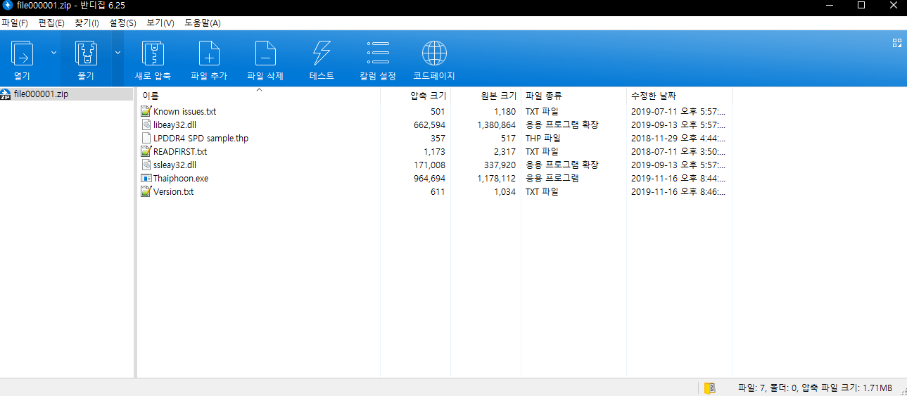Click the THP 파일 type cell
The image size is (907, 396).
coord(543,138)
